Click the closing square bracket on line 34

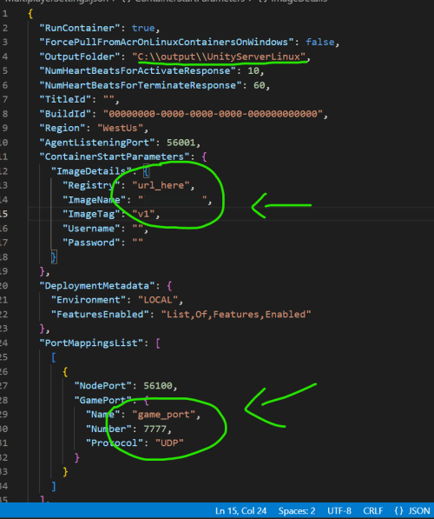pyautogui.click(x=54, y=486)
